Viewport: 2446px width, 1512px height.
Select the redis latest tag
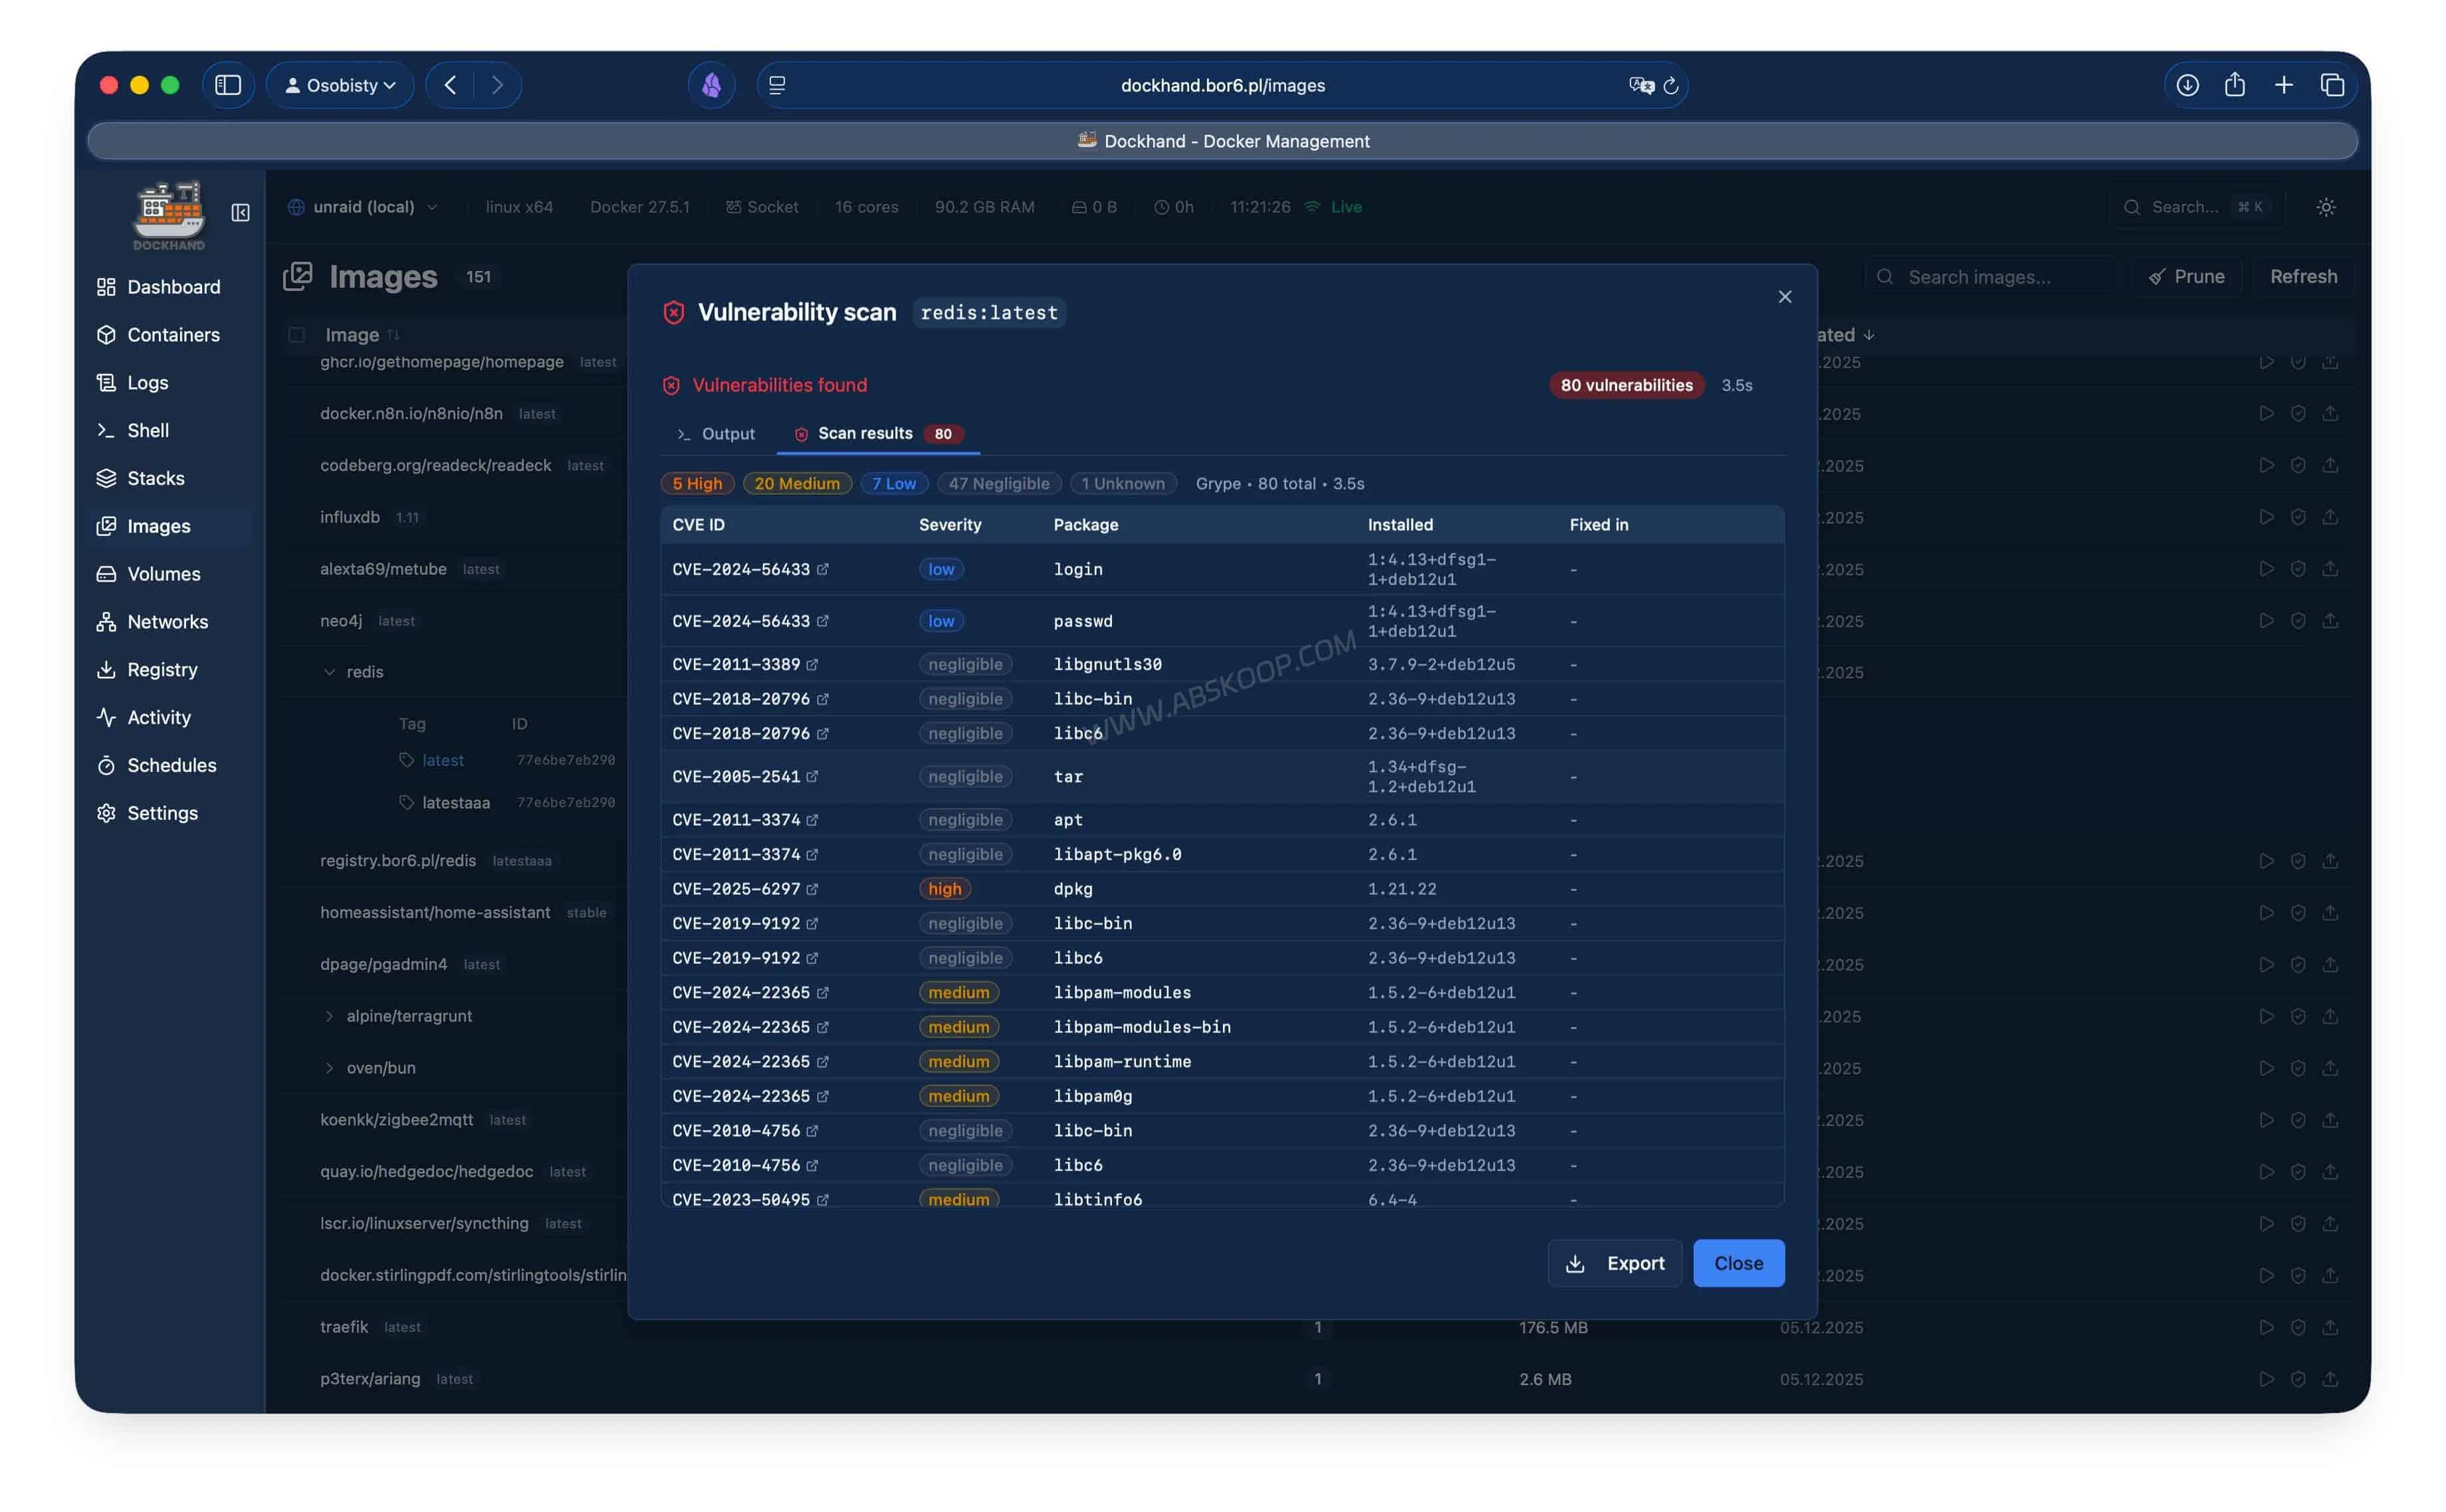[x=442, y=761]
